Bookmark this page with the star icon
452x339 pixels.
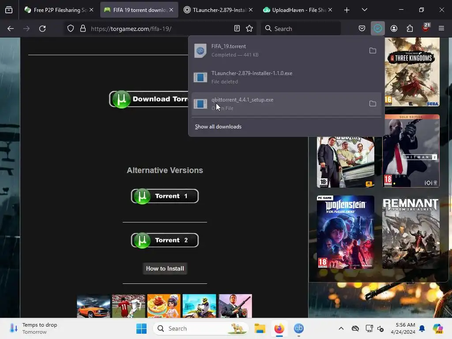click(249, 28)
